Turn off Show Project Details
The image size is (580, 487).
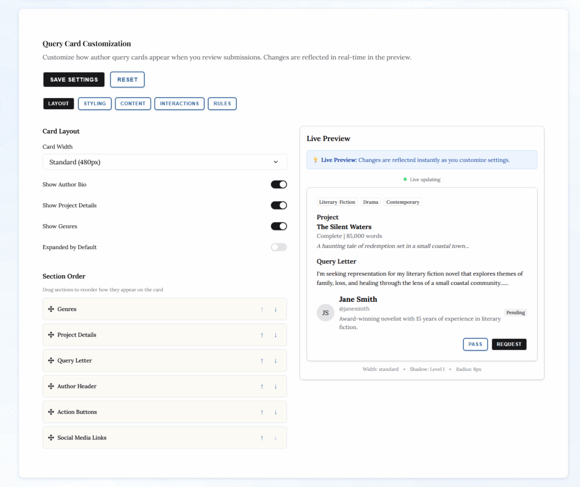point(279,206)
